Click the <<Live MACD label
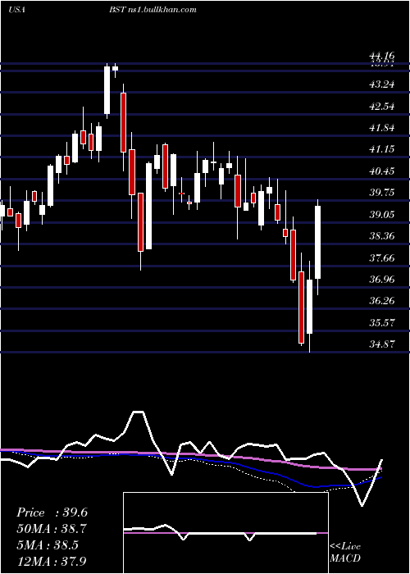Image resolution: width=410 pixels, height=574 pixels. (345, 552)
